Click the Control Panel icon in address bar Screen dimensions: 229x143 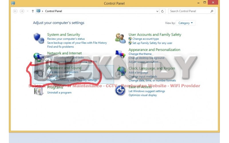(x=38, y=11)
